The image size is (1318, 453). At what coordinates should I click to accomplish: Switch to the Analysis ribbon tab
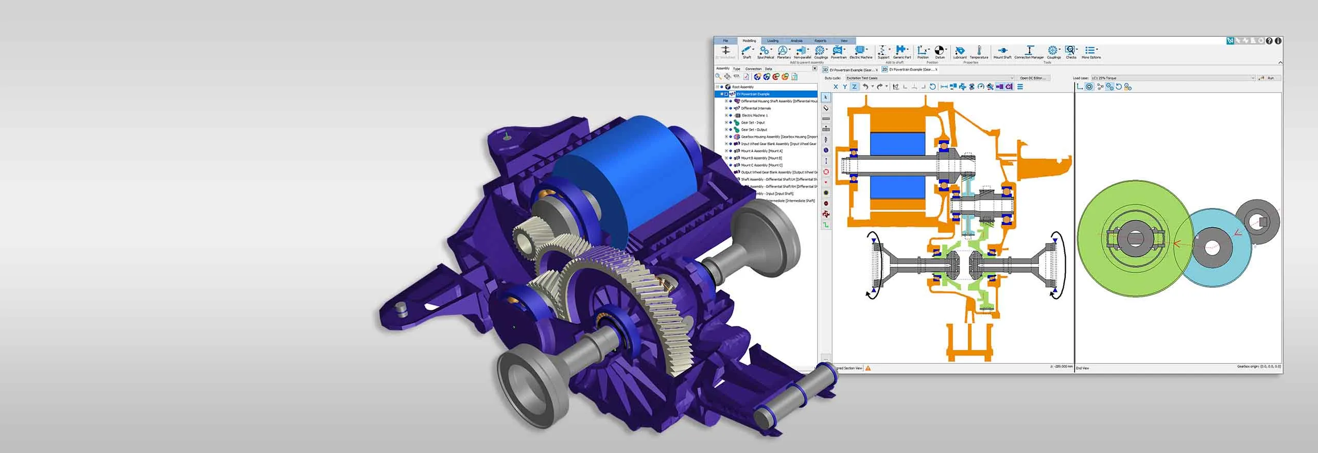[x=796, y=41]
